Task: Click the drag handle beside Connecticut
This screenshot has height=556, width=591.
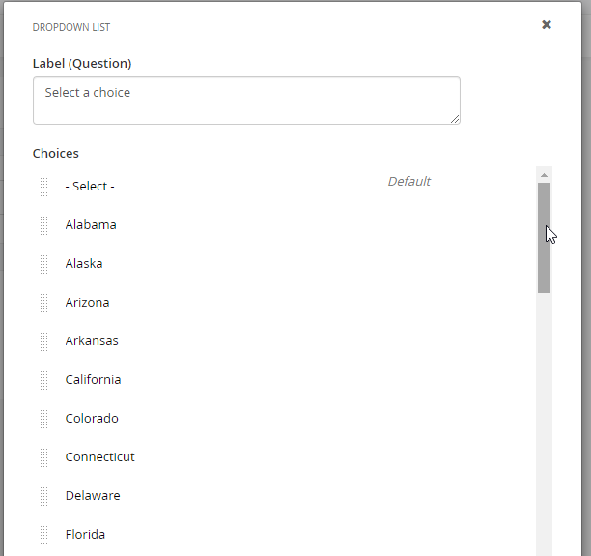Action: pos(44,457)
